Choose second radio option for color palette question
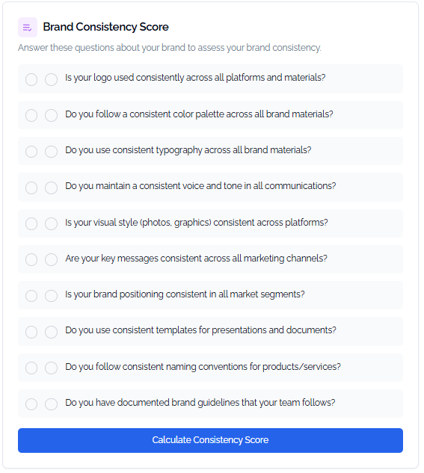This screenshot has height=473, width=424. coord(52,116)
